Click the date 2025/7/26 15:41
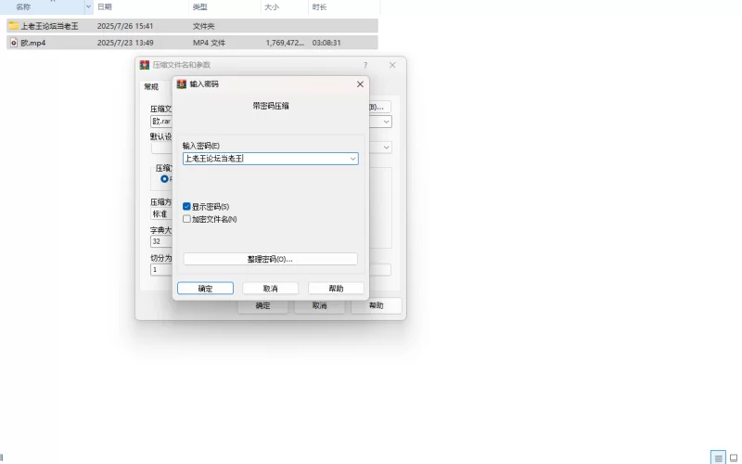The width and height of the screenshot is (742, 464). [125, 26]
